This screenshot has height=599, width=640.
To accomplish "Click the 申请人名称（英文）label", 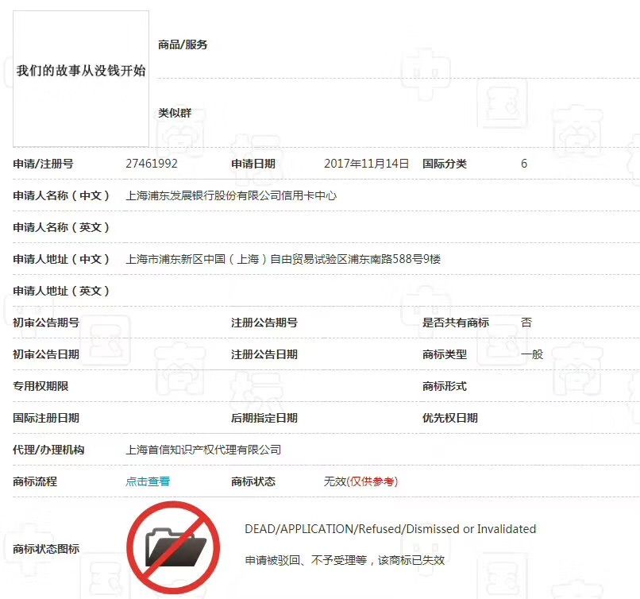I will 61,227.
